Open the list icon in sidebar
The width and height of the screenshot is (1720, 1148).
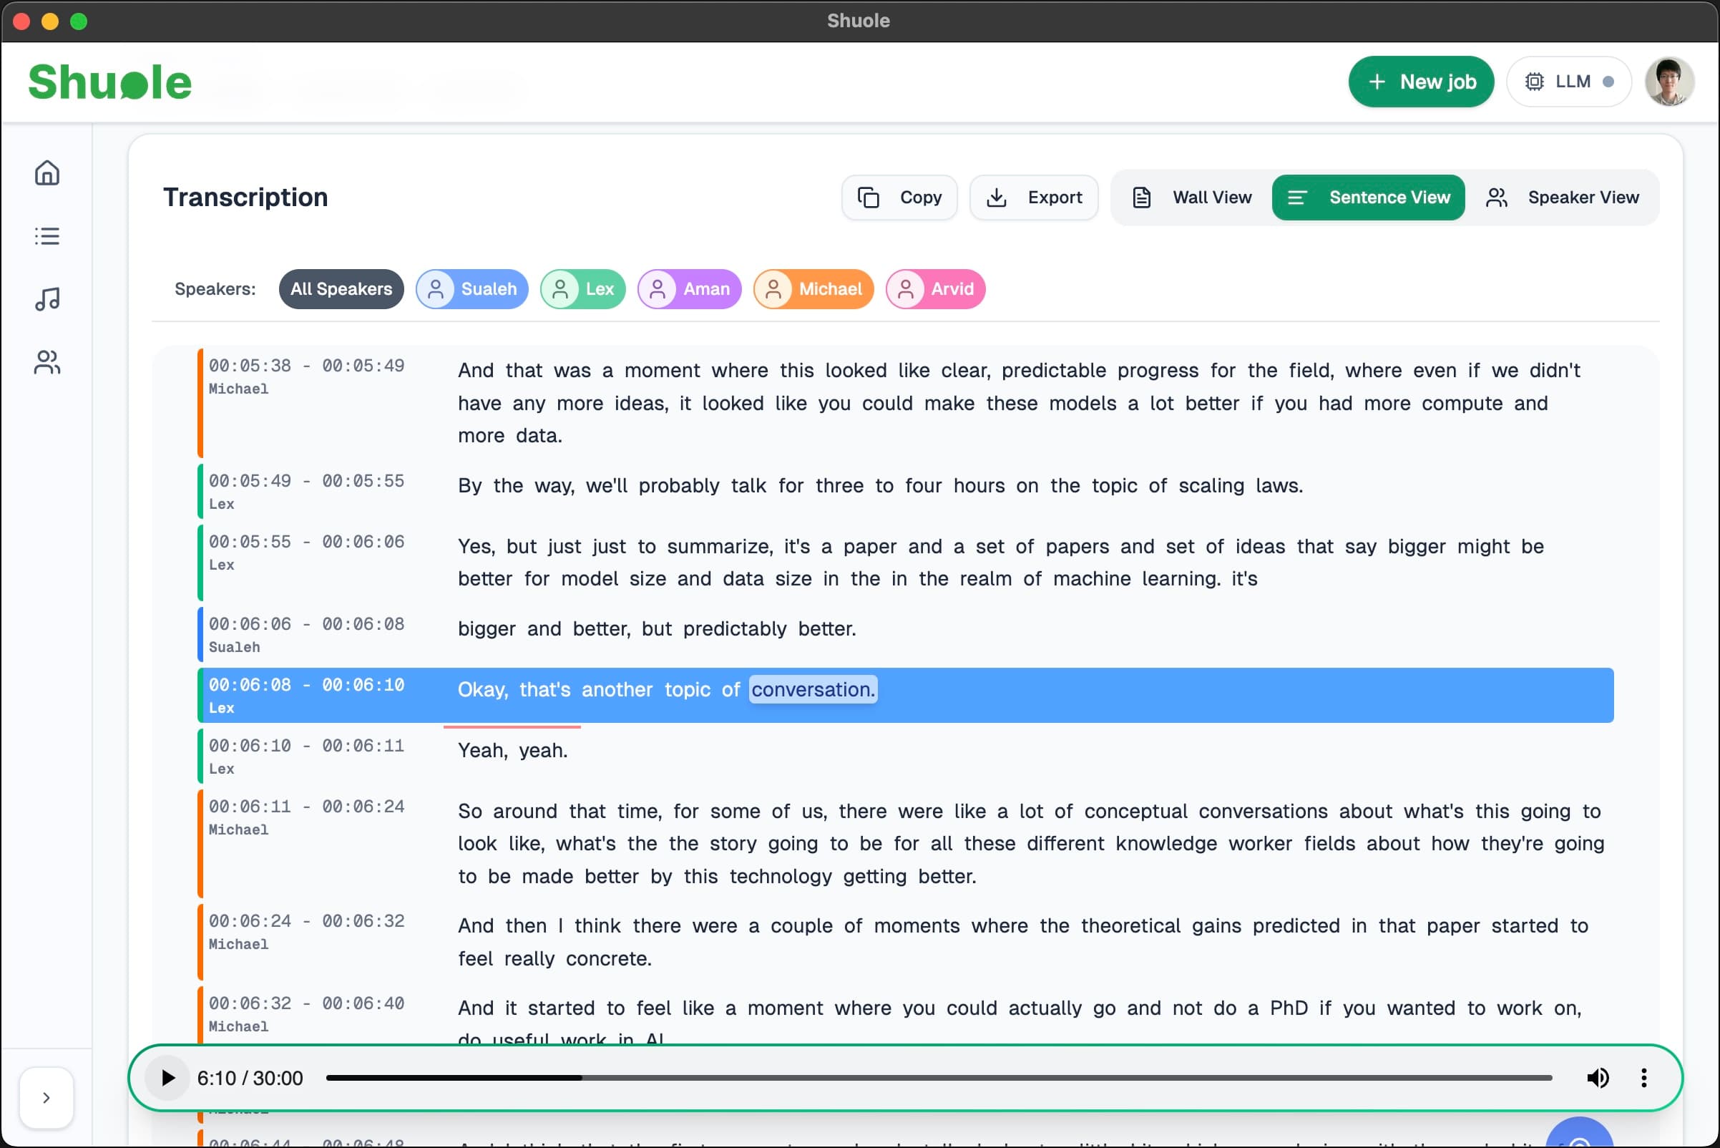pos(47,235)
